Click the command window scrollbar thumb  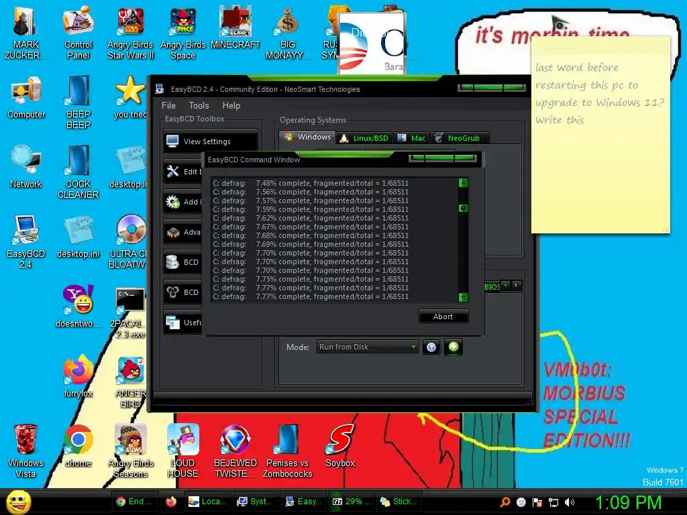tap(463, 209)
